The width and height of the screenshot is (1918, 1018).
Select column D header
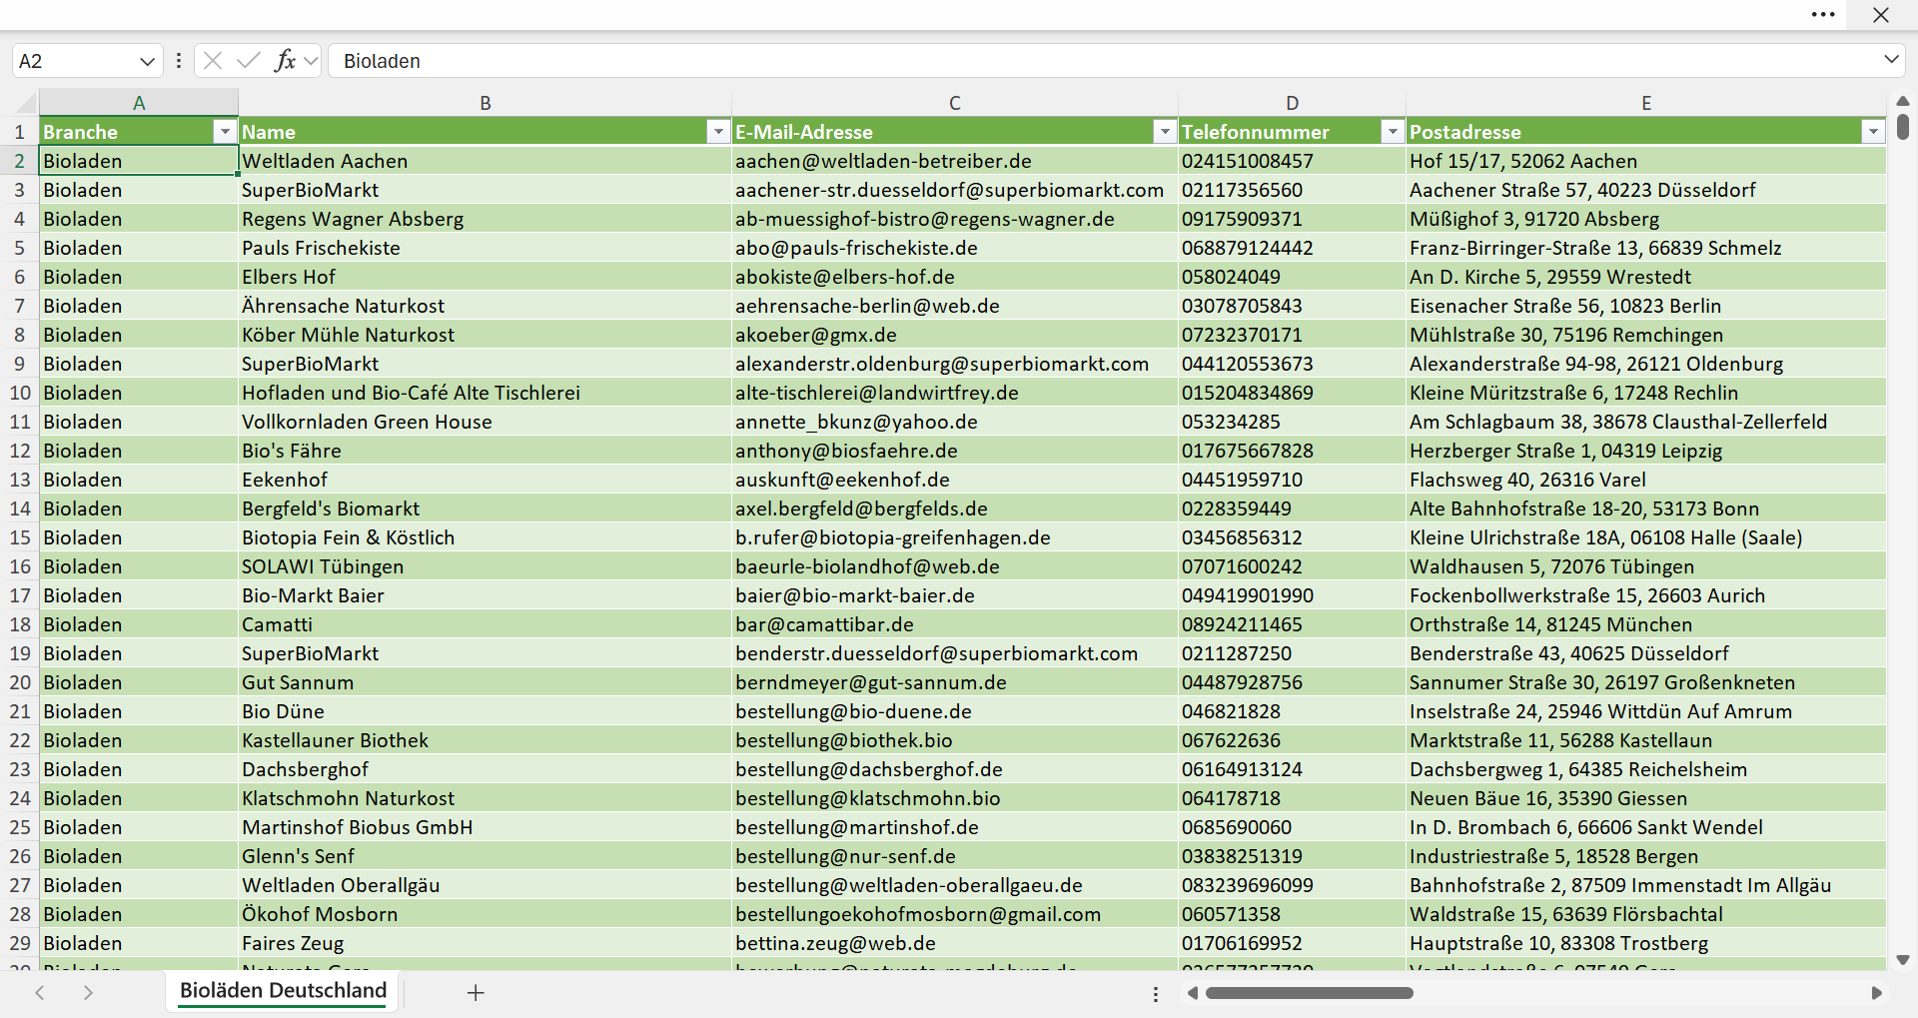coord(1293,103)
